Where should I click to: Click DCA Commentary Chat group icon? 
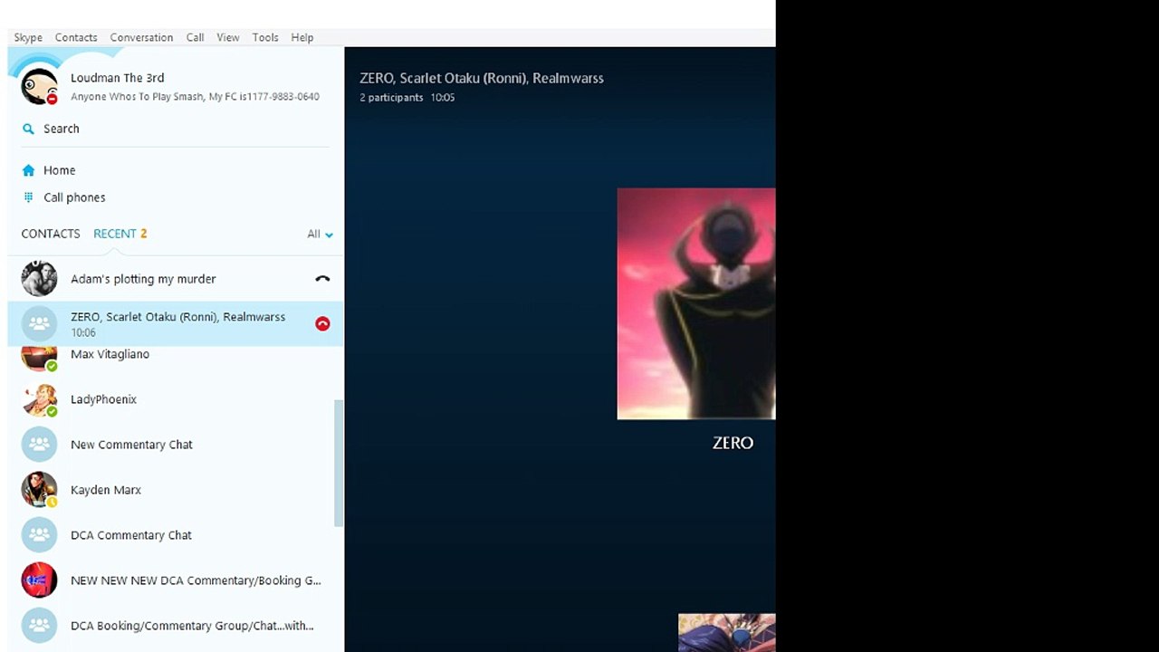(x=39, y=535)
